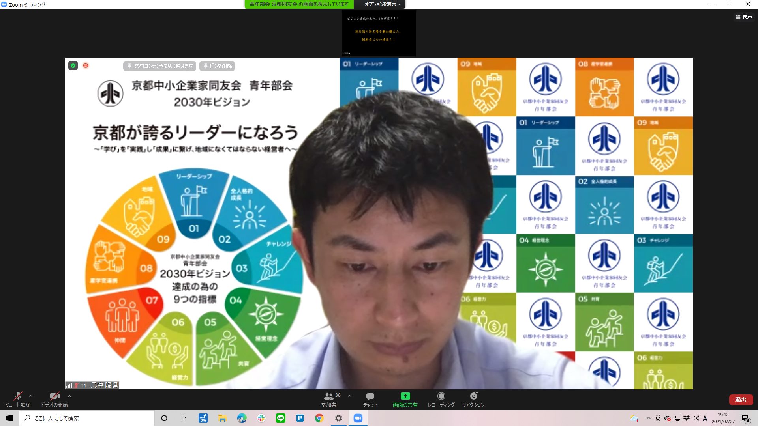The width and height of the screenshot is (758, 426).
Task: Open Slack from the taskbar
Action: [261, 418]
